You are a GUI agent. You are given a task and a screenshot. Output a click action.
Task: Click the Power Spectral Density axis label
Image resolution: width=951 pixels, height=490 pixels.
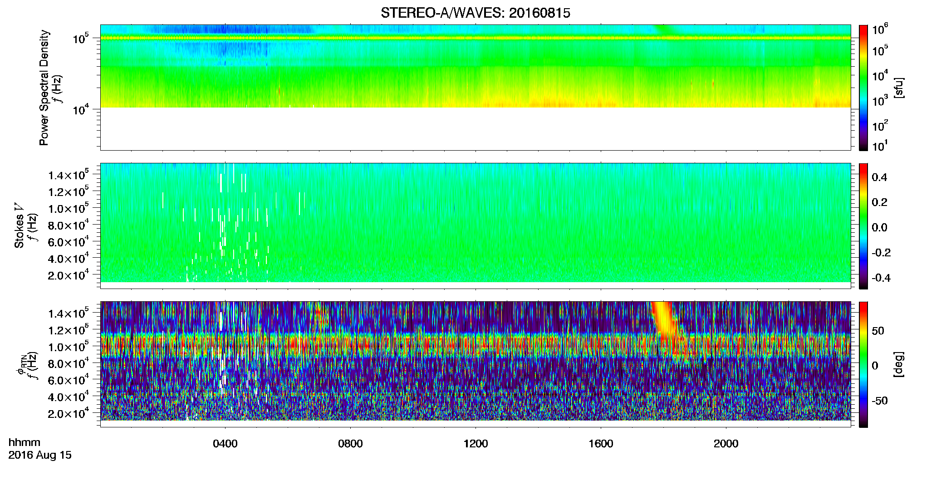[44, 88]
